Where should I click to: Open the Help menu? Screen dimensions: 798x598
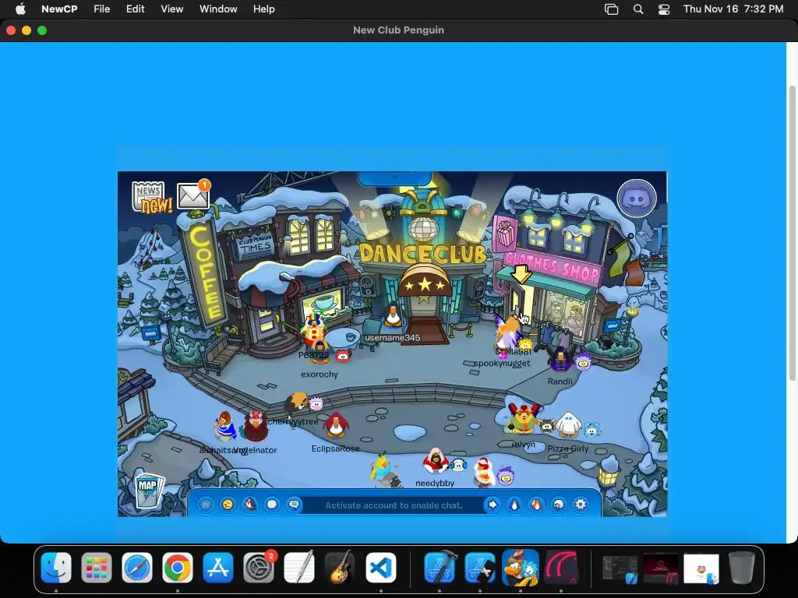pyautogui.click(x=264, y=9)
